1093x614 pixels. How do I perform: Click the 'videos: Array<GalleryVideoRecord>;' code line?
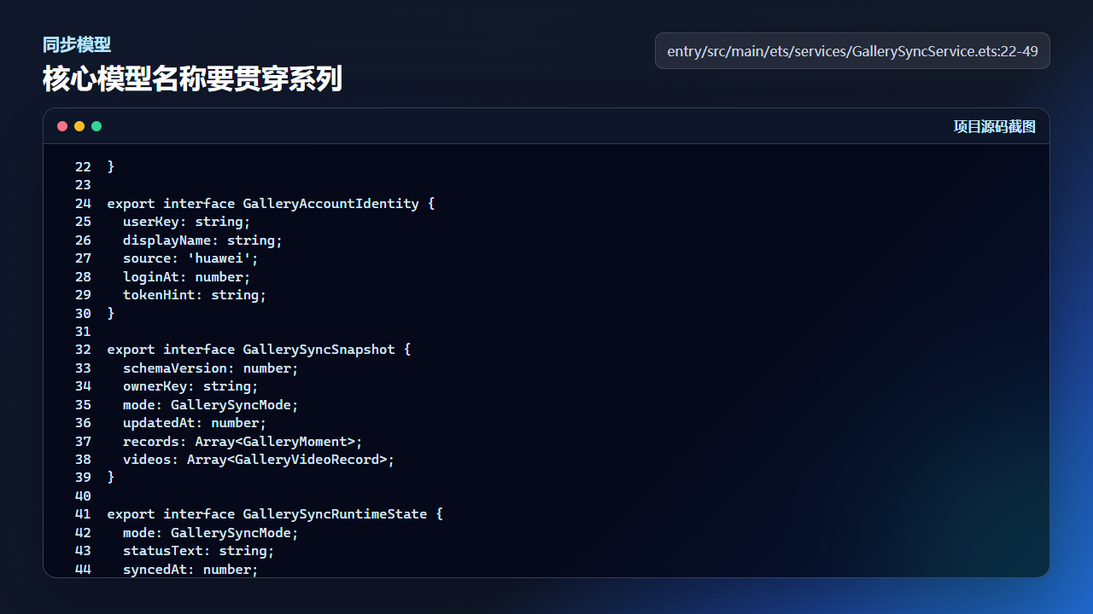click(x=259, y=460)
